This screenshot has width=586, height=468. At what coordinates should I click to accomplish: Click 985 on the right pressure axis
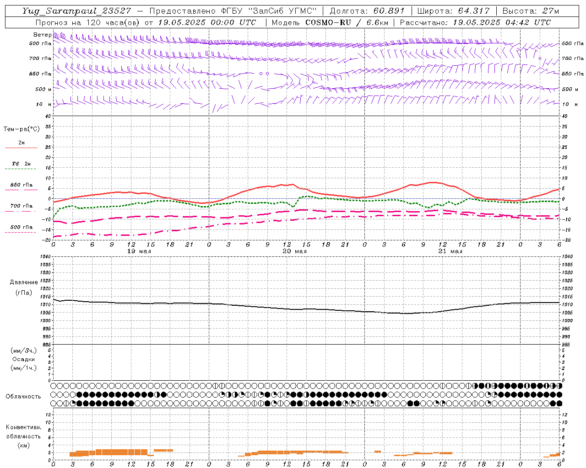tap(567, 345)
